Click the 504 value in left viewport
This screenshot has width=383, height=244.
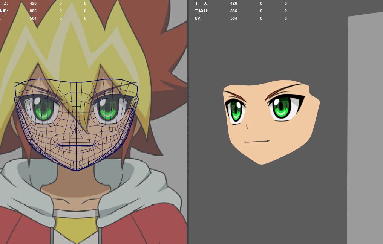[x=33, y=18]
